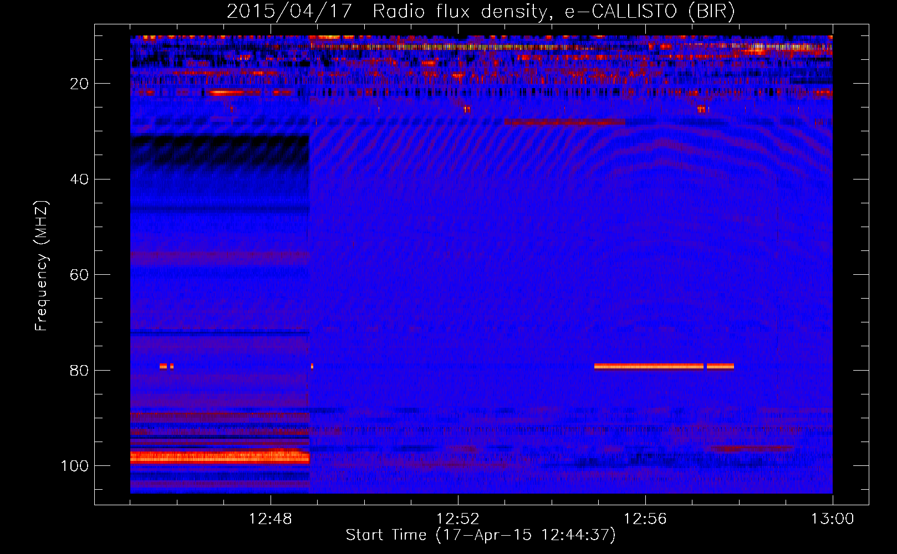Screen dimensions: 897x554
Task: Click the 20 frequency tick label
Action: click(79, 84)
